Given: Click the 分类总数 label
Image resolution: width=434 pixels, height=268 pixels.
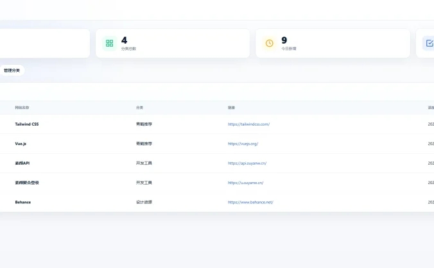Looking at the screenshot, I should click(x=128, y=49).
